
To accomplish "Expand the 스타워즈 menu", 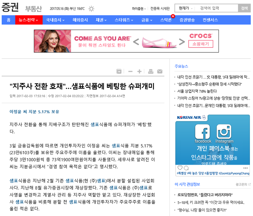I will click(x=124, y=20).
